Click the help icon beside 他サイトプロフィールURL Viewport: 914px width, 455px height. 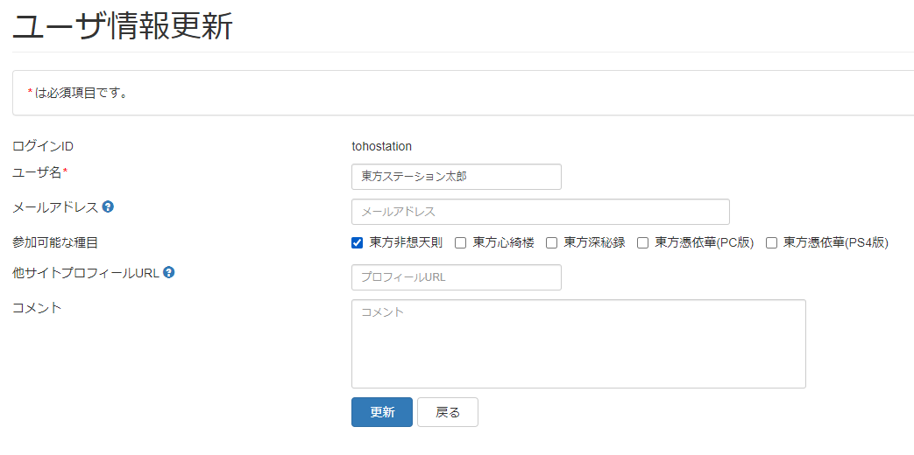coord(169,272)
